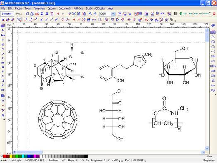Viewport: 217px width, 163px height.
Task: Click the Cut scissors icon
Action: pos(74,14)
